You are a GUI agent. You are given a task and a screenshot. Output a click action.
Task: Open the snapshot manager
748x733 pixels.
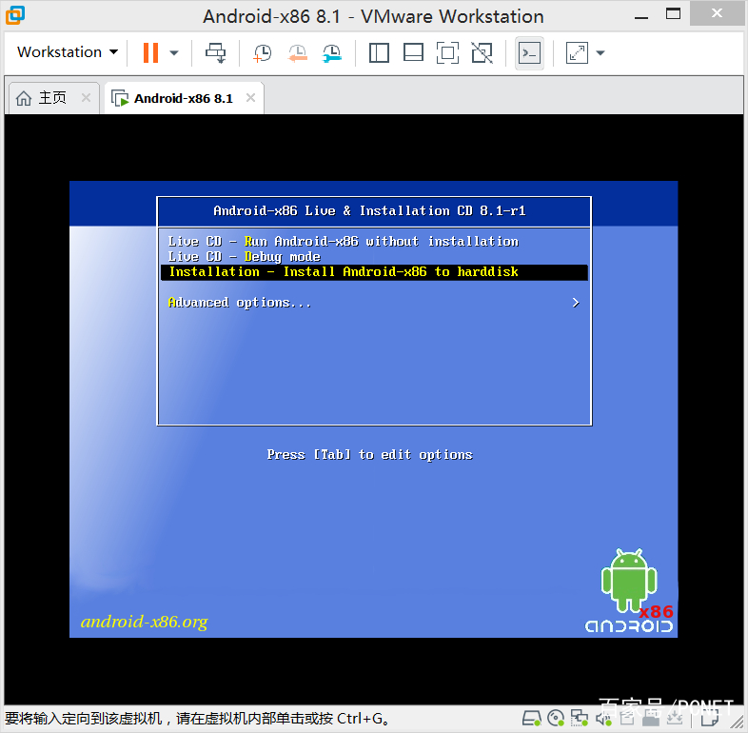pyautogui.click(x=332, y=52)
